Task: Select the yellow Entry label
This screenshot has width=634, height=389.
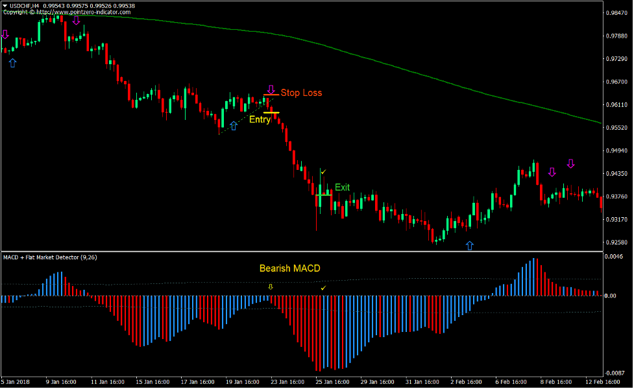Action: tap(259, 119)
